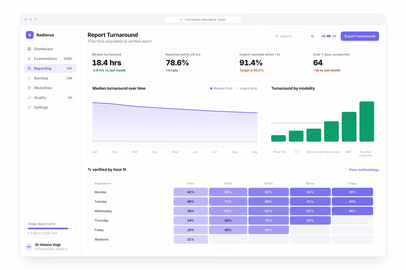Click the Examinations cart icon

(29, 59)
